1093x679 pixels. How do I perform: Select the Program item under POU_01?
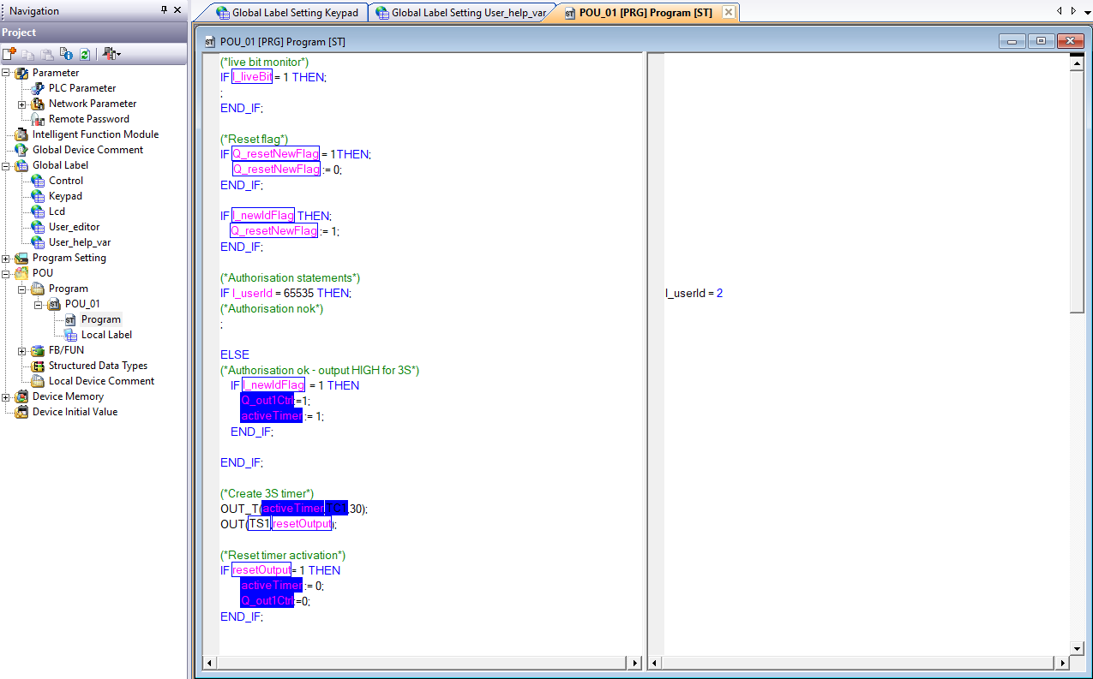click(101, 319)
